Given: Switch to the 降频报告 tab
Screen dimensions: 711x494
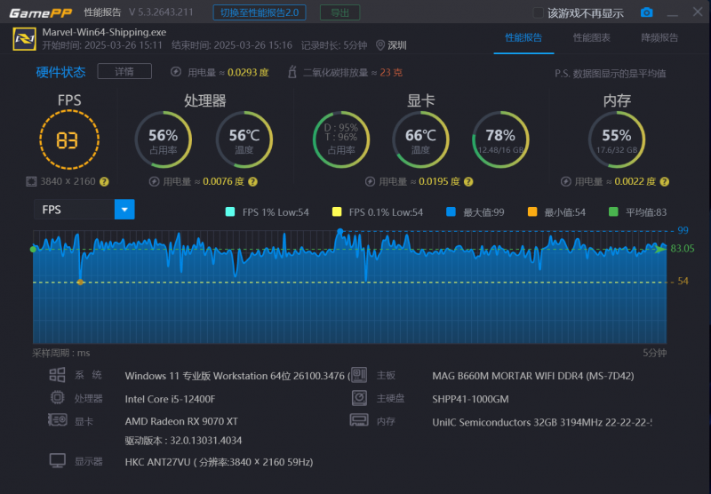Looking at the screenshot, I should pyautogui.click(x=659, y=37).
